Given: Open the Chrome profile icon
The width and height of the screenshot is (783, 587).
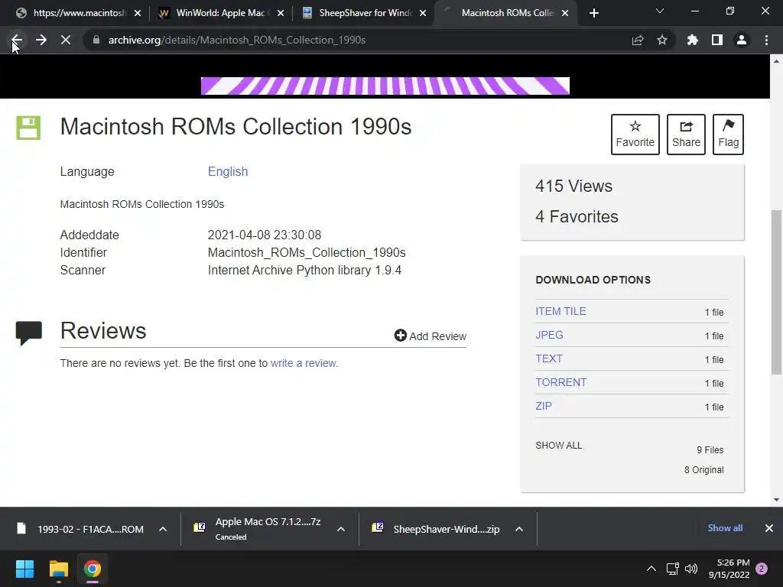Looking at the screenshot, I should (742, 40).
